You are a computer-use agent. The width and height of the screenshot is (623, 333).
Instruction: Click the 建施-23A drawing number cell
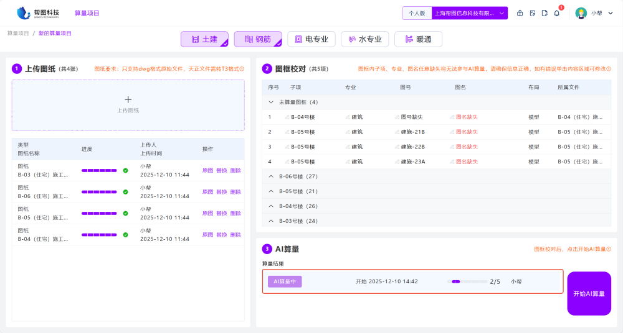(x=412, y=162)
